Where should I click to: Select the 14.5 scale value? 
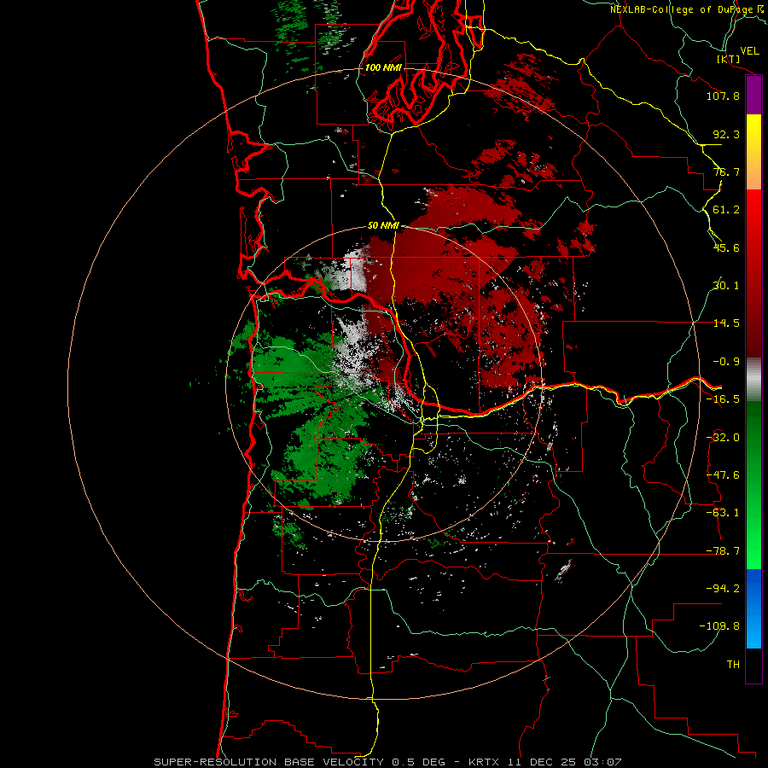(726, 323)
